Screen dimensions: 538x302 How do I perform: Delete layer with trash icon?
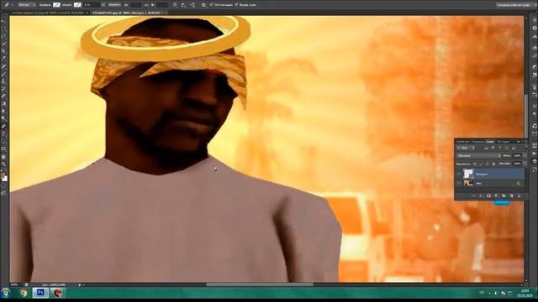click(x=520, y=195)
